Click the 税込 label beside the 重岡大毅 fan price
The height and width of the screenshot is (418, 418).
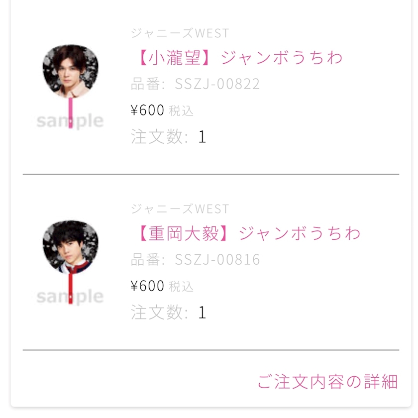tap(181, 287)
